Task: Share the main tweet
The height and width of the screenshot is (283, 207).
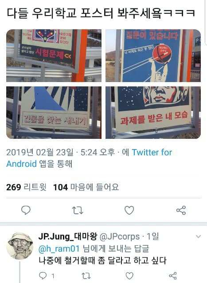Action: click(x=181, y=210)
